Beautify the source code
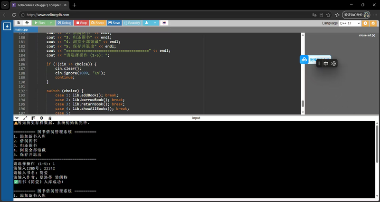This screenshot has height=202, width=380. coord(132,23)
